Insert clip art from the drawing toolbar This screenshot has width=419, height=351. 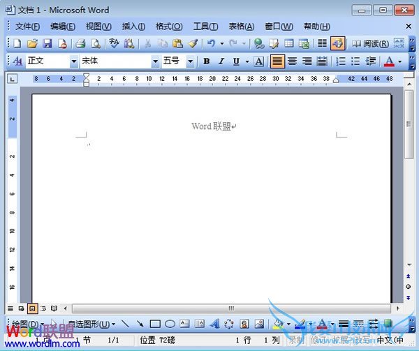(x=244, y=324)
